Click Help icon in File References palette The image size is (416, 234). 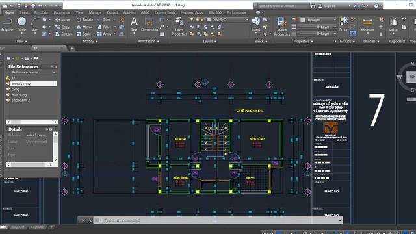(36, 58)
